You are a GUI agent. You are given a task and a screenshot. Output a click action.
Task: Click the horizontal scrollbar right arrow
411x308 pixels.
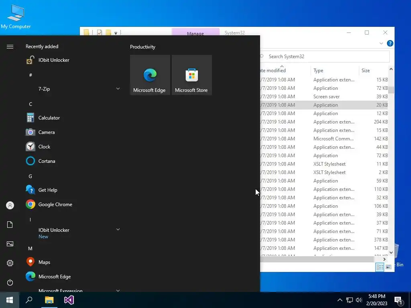pos(384,259)
